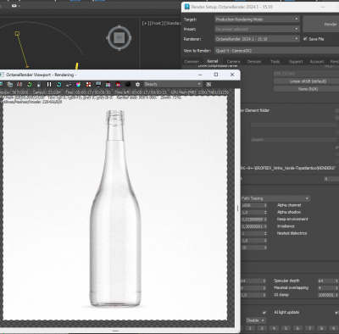Click the lock viewport icon
Image resolution: width=339 pixels, height=334 pixels.
tap(39, 84)
